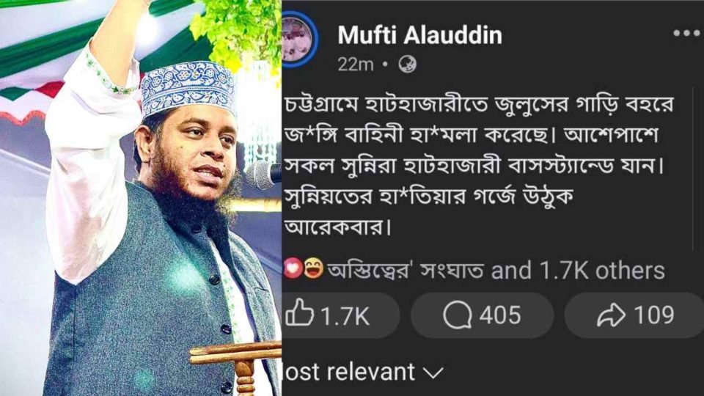
Task: Click the heart care reaction emoji
Action: point(293,268)
